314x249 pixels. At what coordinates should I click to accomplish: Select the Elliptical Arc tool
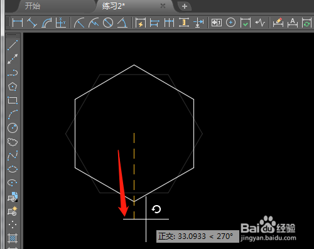13,183
